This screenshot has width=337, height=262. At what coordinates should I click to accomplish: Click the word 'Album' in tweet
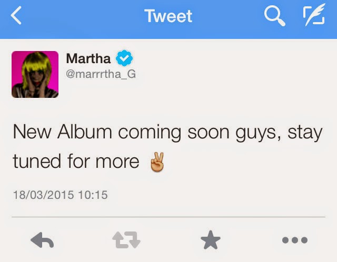click(x=85, y=132)
